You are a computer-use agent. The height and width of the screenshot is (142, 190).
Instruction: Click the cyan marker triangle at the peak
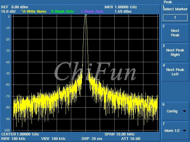(86, 15)
